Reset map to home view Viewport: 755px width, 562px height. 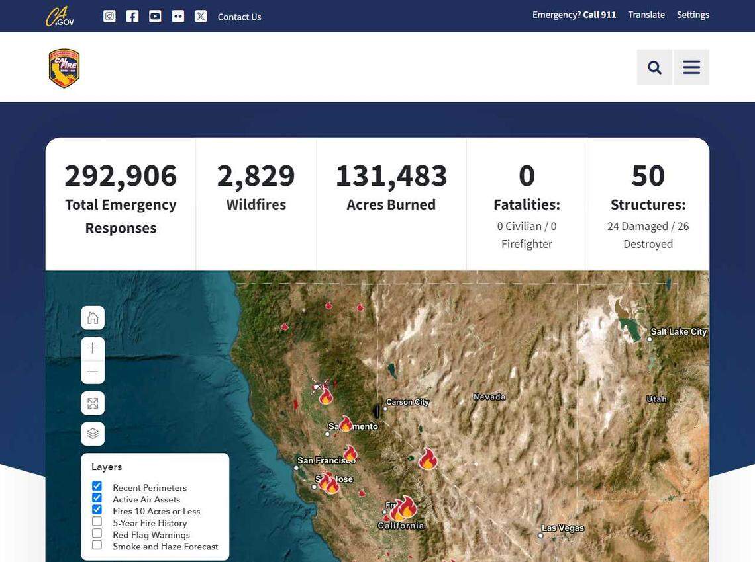93,317
